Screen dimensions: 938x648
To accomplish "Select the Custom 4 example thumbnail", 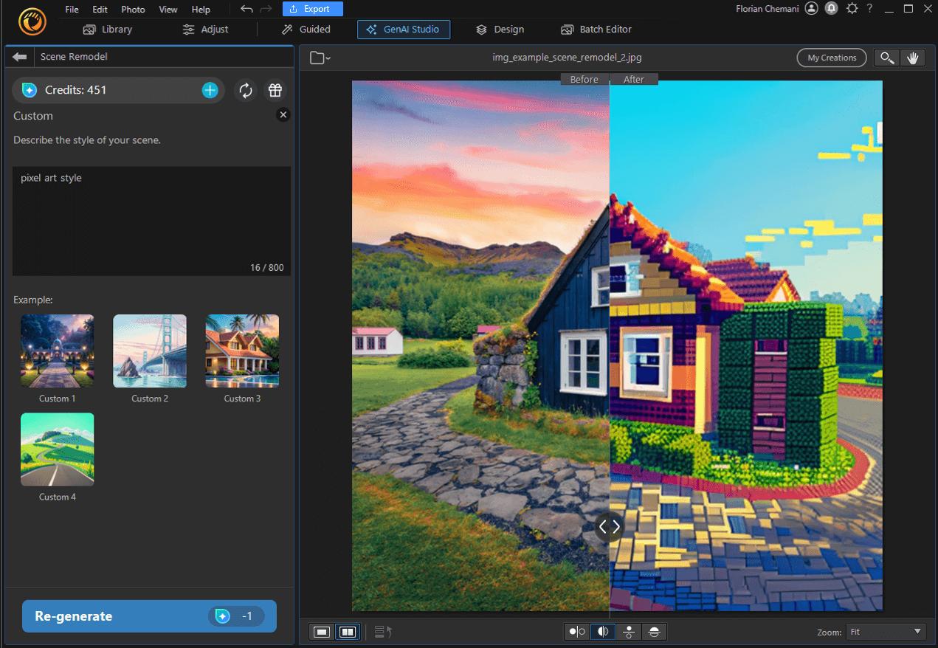I will tap(58, 449).
